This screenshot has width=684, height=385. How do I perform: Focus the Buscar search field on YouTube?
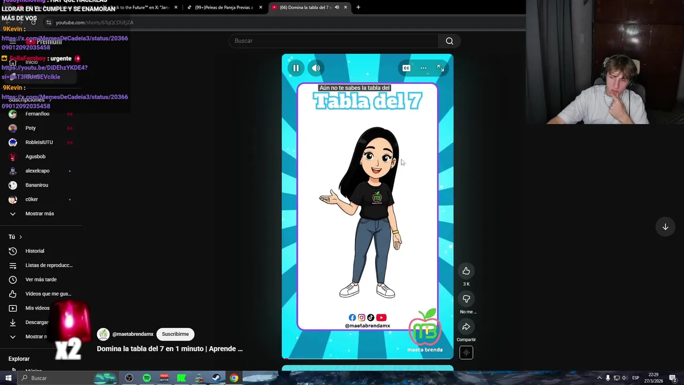(334, 41)
